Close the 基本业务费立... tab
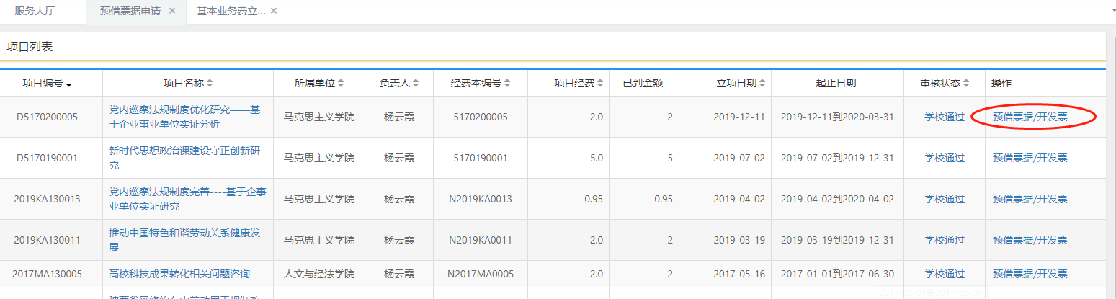This screenshot has width=1116, height=299. point(274,11)
